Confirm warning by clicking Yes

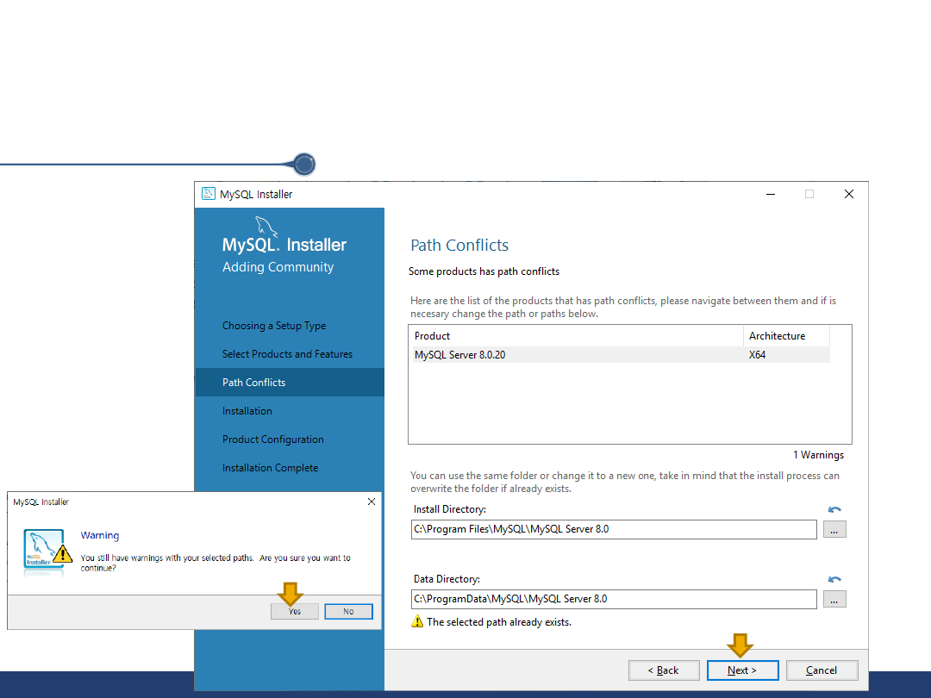point(295,611)
